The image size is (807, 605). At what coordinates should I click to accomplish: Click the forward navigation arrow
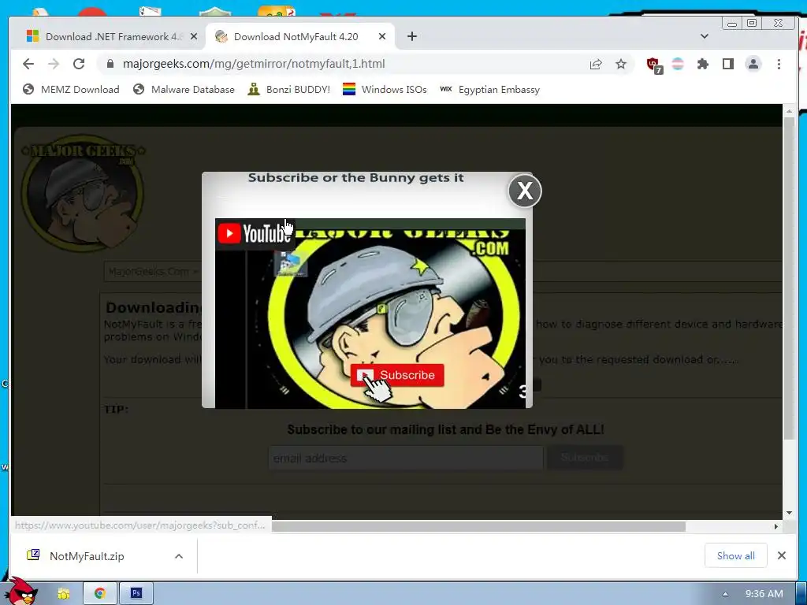54,64
